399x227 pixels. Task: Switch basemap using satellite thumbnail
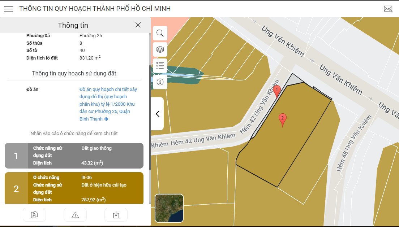(x=169, y=208)
